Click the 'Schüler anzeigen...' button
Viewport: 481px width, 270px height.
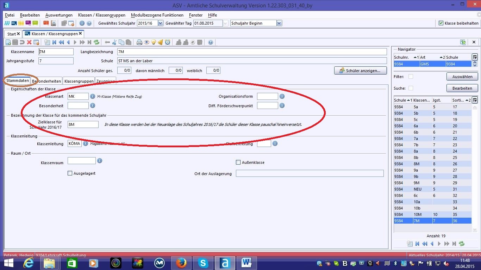pos(360,71)
